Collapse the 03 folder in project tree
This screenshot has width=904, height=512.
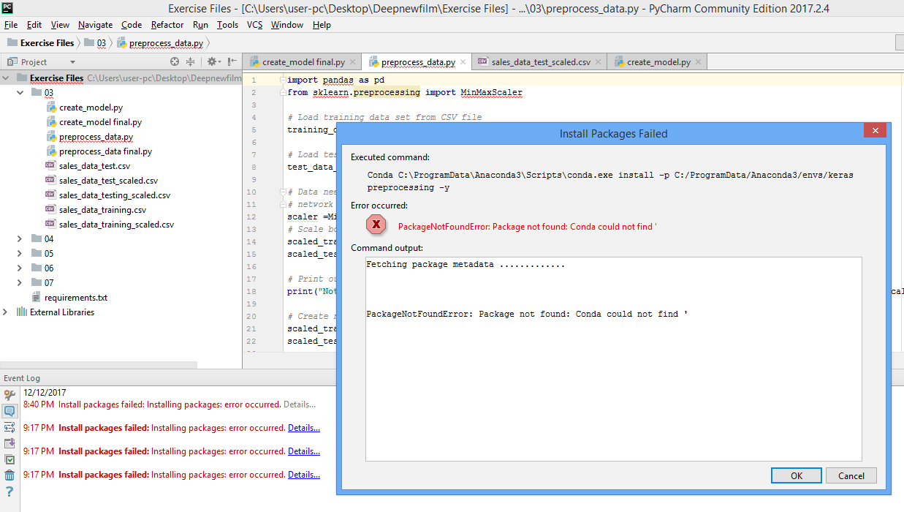(20, 93)
